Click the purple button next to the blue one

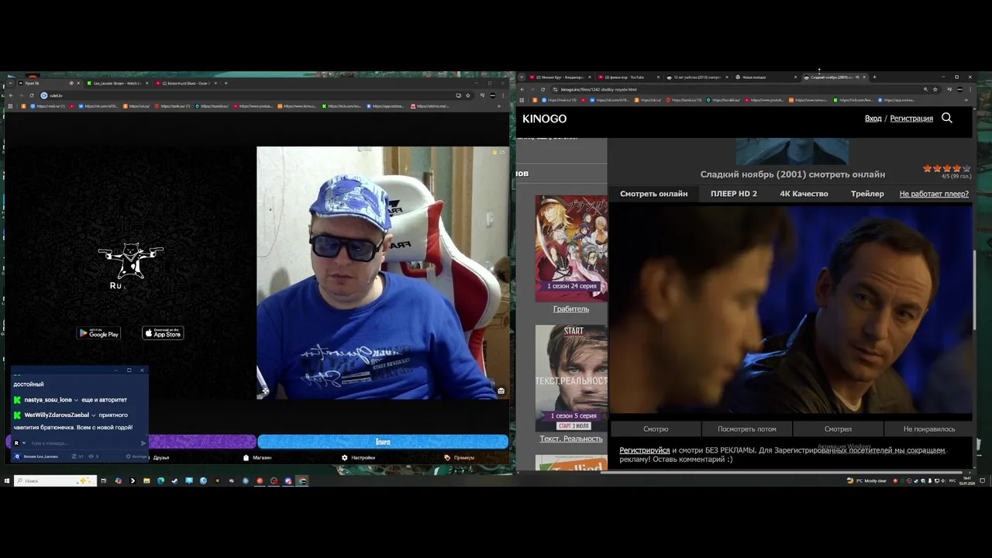[201, 442]
